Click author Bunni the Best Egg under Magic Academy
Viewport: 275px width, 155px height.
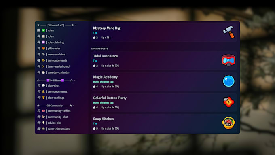(x=103, y=82)
